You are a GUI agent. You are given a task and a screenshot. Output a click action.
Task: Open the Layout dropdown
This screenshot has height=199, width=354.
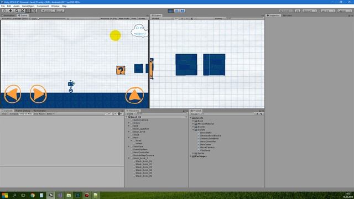click(x=345, y=11)
